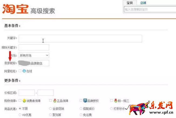Click the 正品保障 badge icon
This screenshot has width=176, height=118.
(x=55, y=101)
